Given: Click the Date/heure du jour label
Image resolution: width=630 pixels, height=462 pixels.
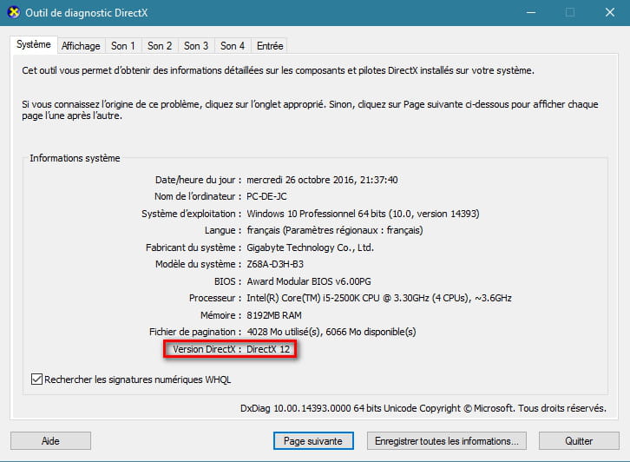Looking at the screenshot, I should 198,180.
